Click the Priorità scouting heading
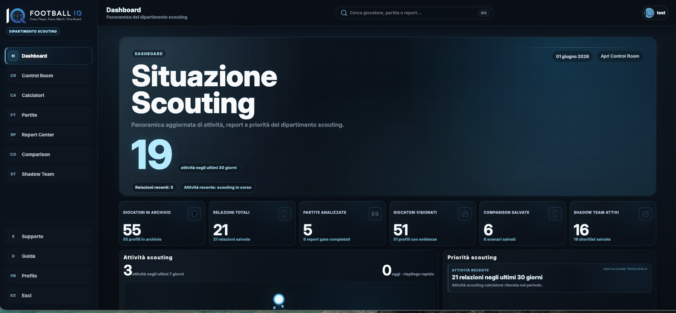 tap(472, 257)
